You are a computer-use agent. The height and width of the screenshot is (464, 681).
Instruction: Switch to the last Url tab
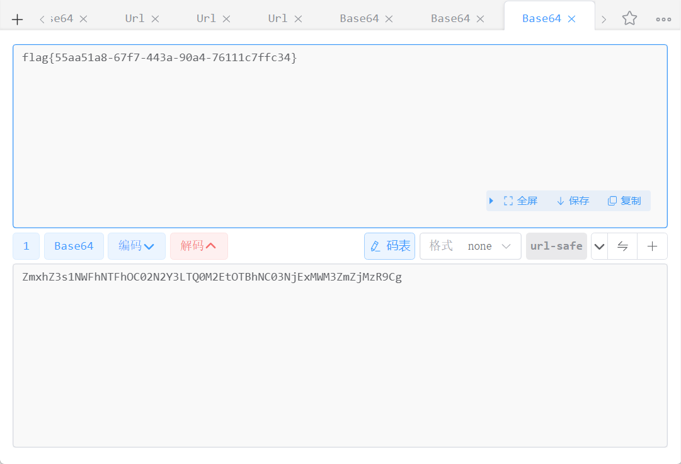tap(277, 19)
